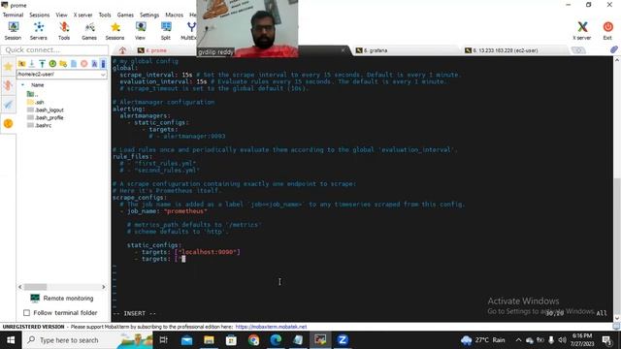
Task: Click the View toolbar icon
Action: tap(140, 31)
